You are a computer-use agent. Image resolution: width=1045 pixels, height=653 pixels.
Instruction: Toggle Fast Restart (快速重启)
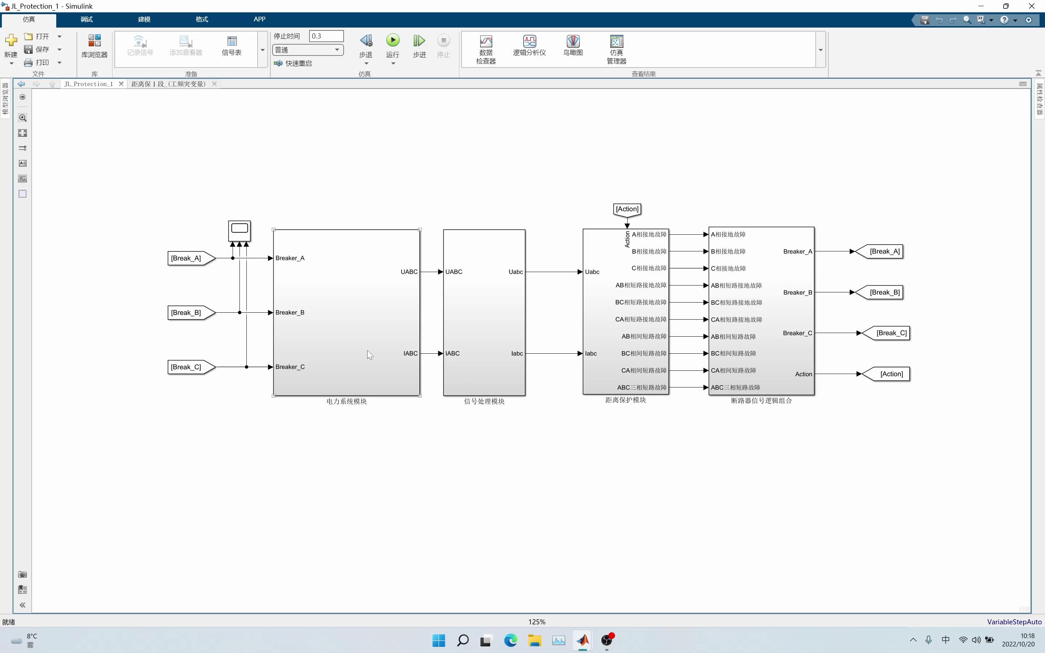click(293, 63)
